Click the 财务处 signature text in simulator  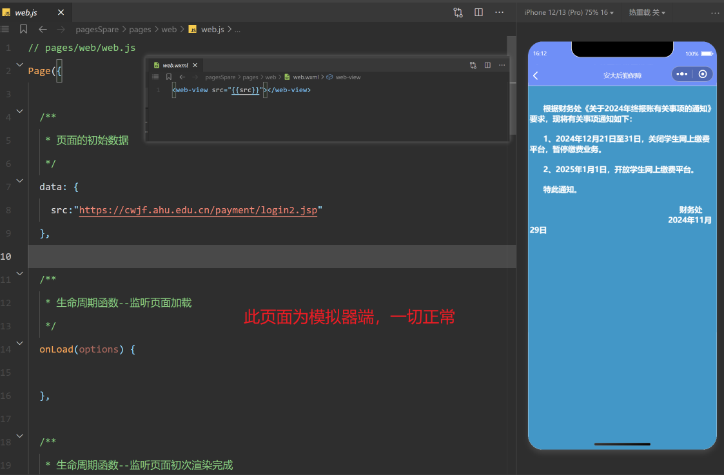click(x=690, y=209)
